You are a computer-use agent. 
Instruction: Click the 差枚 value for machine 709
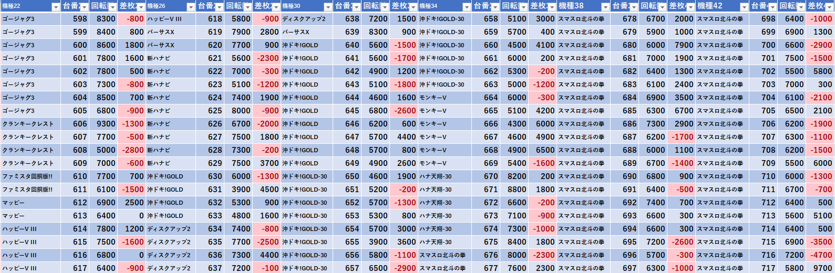[820, 163]
